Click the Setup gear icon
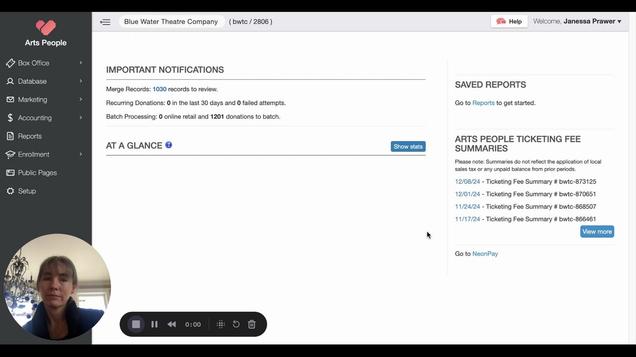Image resolution: width=636 pixels, height=357 pixels. click(x=10, y=191)
